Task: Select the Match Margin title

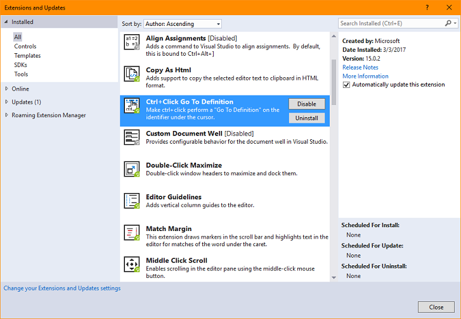Action: (169, 228)
